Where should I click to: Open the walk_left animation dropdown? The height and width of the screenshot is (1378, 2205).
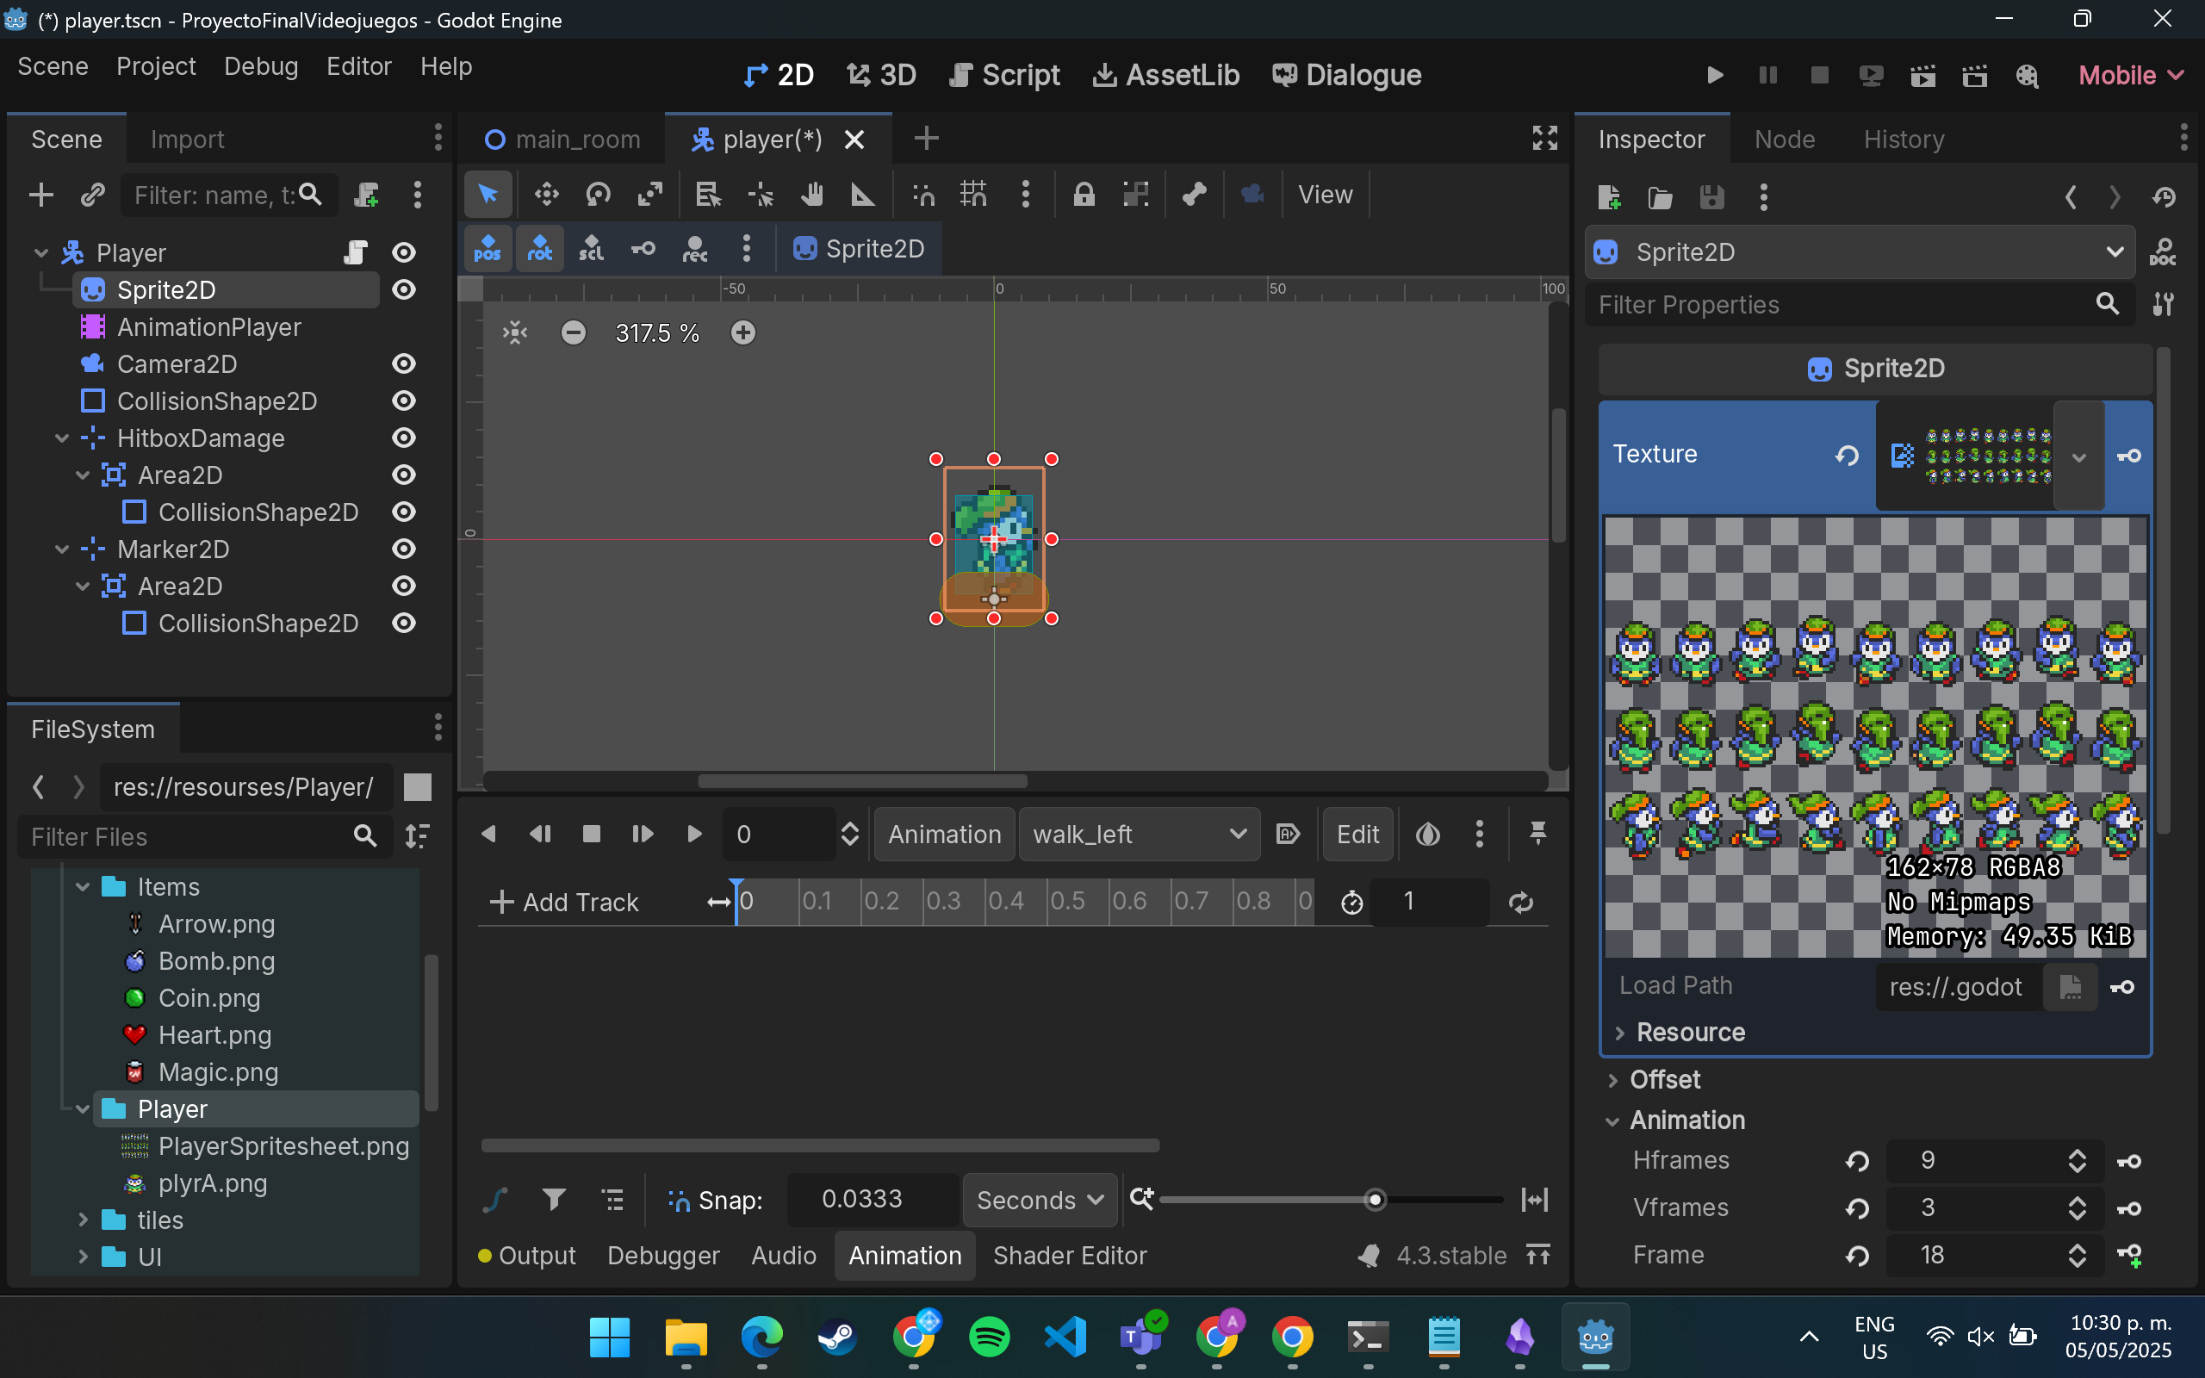point(1138,834)
